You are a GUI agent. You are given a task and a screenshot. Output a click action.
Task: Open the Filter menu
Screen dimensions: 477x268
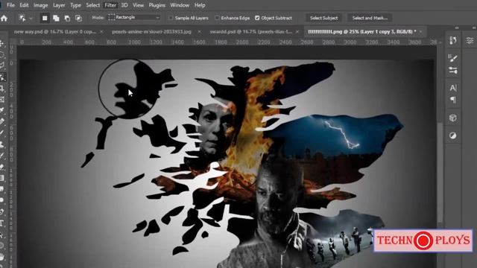point(110,5)
